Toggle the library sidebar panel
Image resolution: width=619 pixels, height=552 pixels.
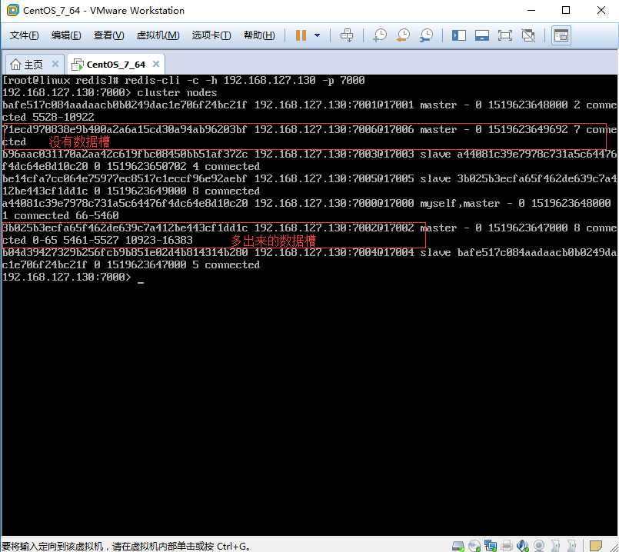[459, 35]
